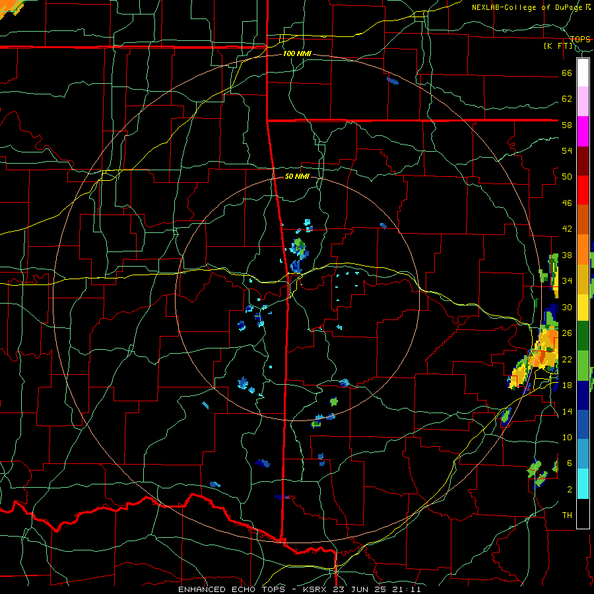Click the gold swatch in the color legend
This screenshot has height=594, width=594.
click(583, 279)
